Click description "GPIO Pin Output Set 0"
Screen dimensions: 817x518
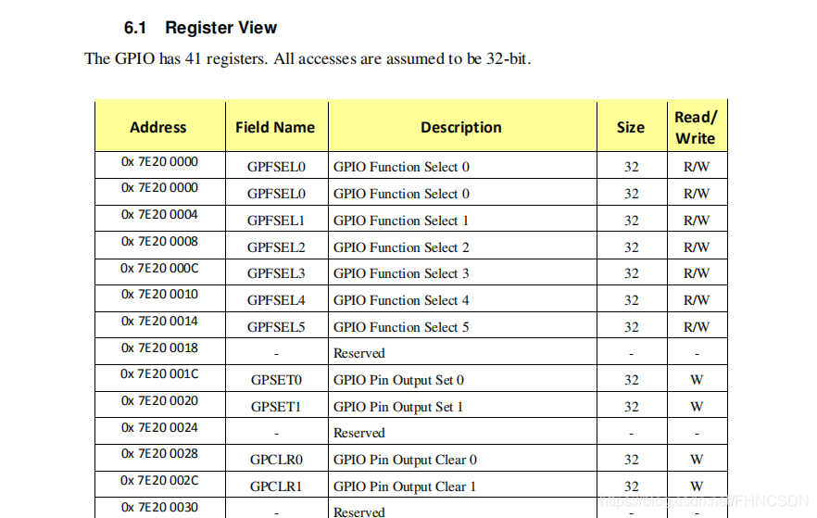pos(398,381)
